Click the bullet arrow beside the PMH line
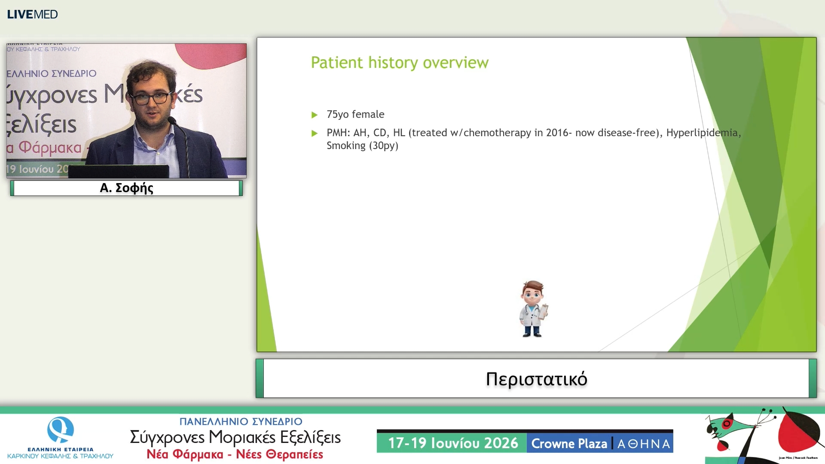This screenshot has height=464, width=825. pyautogui.click(x=315, y=133)
